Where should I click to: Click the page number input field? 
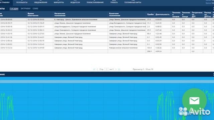point(106,69)
